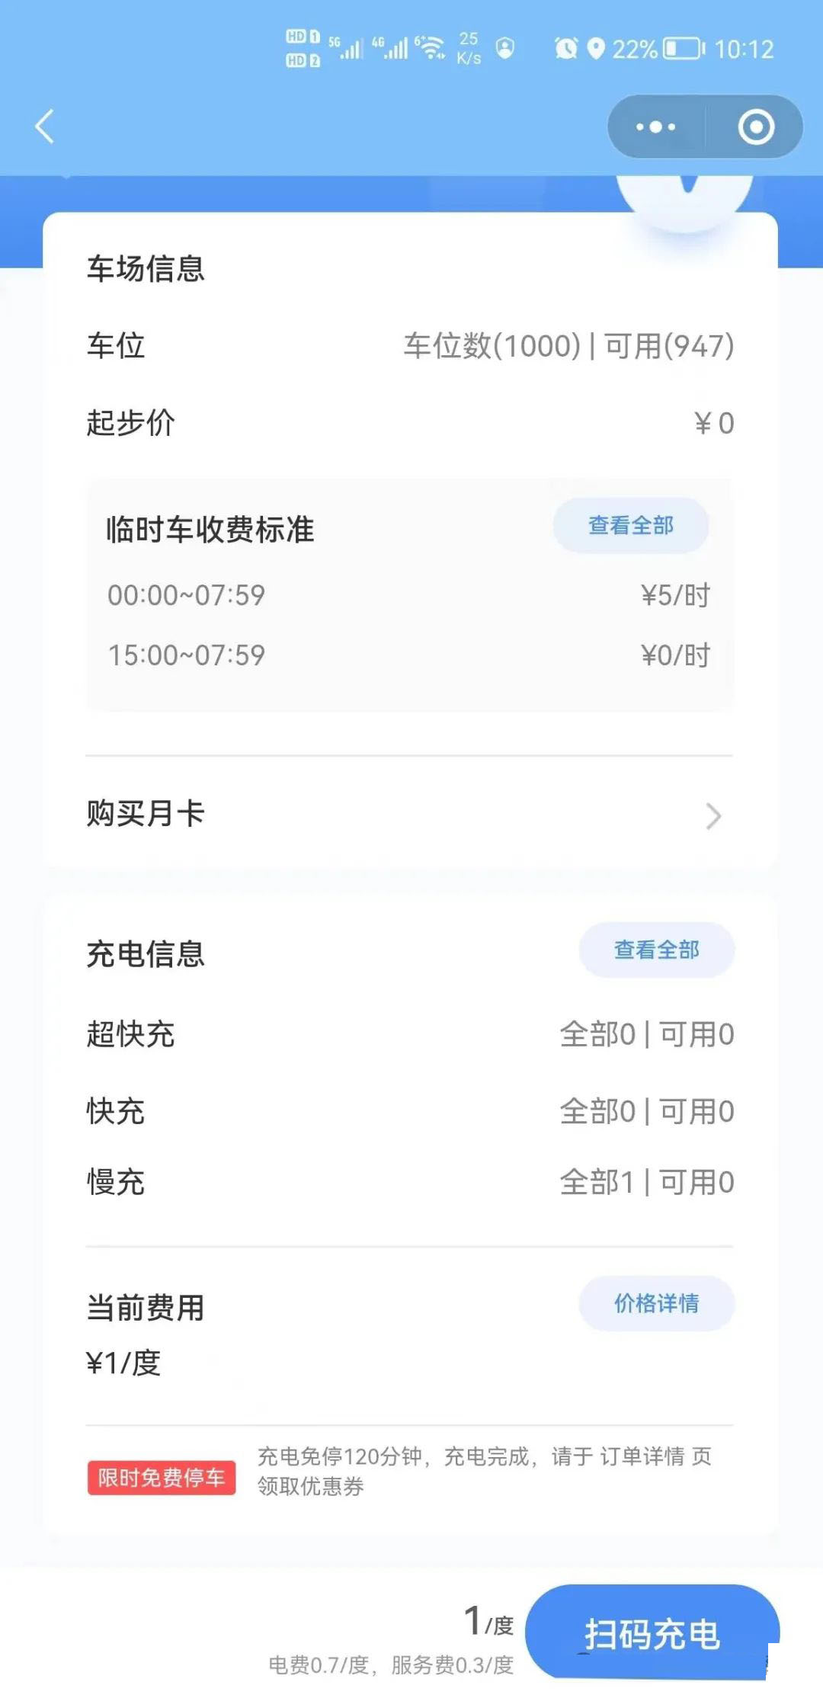Expand the 购买月卡 chevron arrow

[x=713, y=816]
